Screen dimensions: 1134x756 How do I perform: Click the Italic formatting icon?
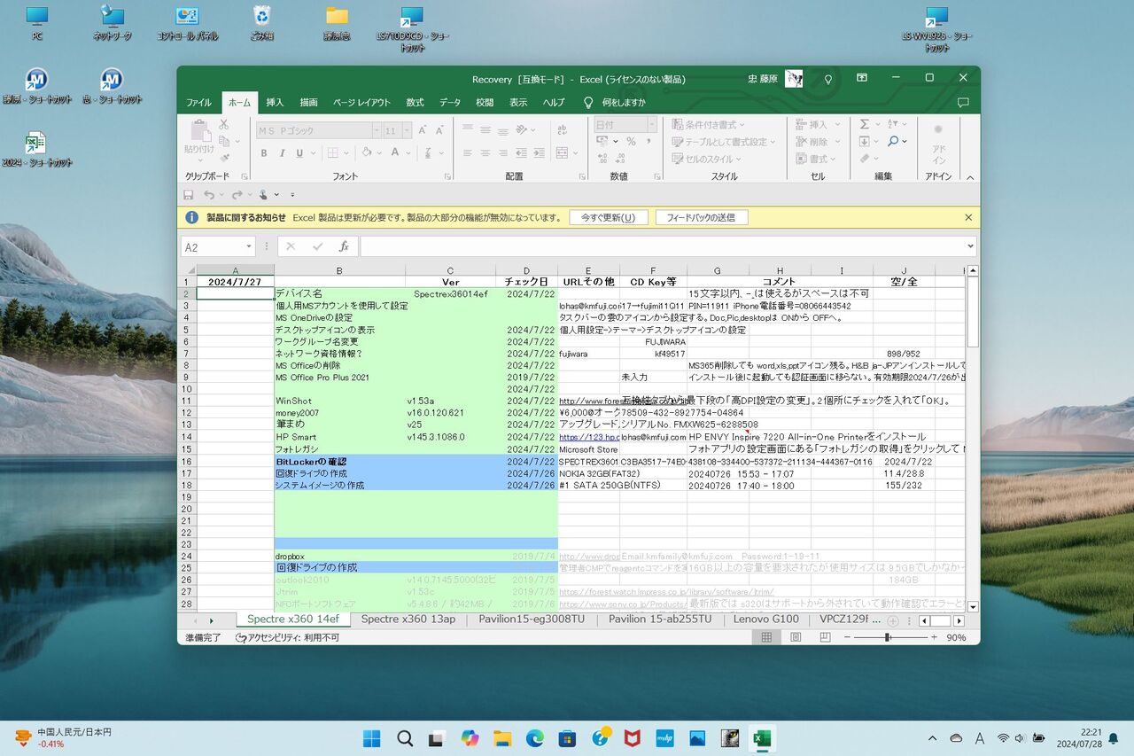[282, 153]
